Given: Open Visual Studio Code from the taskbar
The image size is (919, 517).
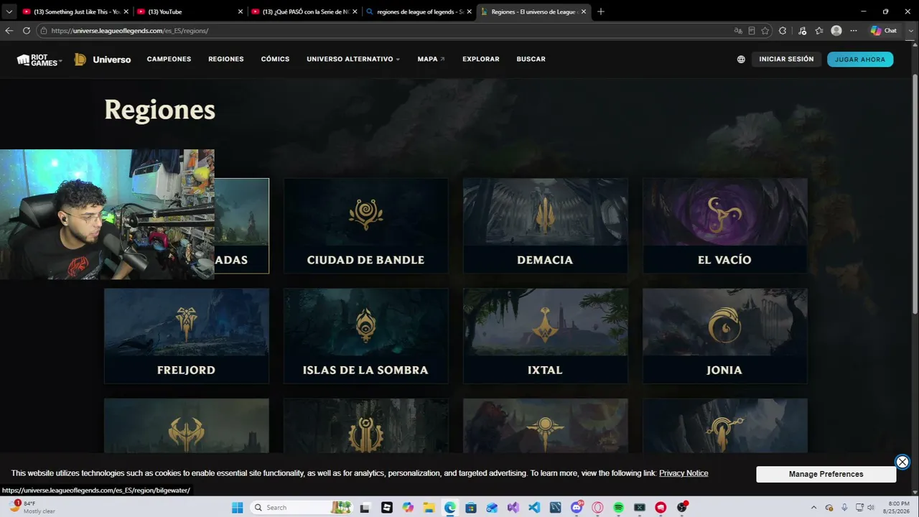Looking at the screenshot, I should click(534, 508).
